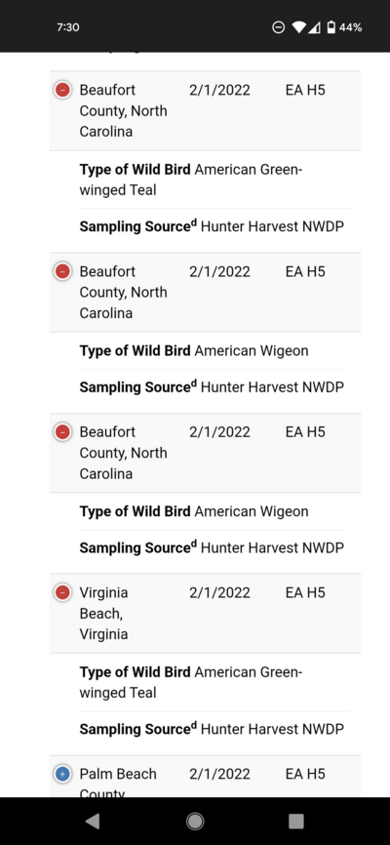Collapse the Beaufort row directly above Virginia Beach
This screenshot has width=390, height=845.
62,432
